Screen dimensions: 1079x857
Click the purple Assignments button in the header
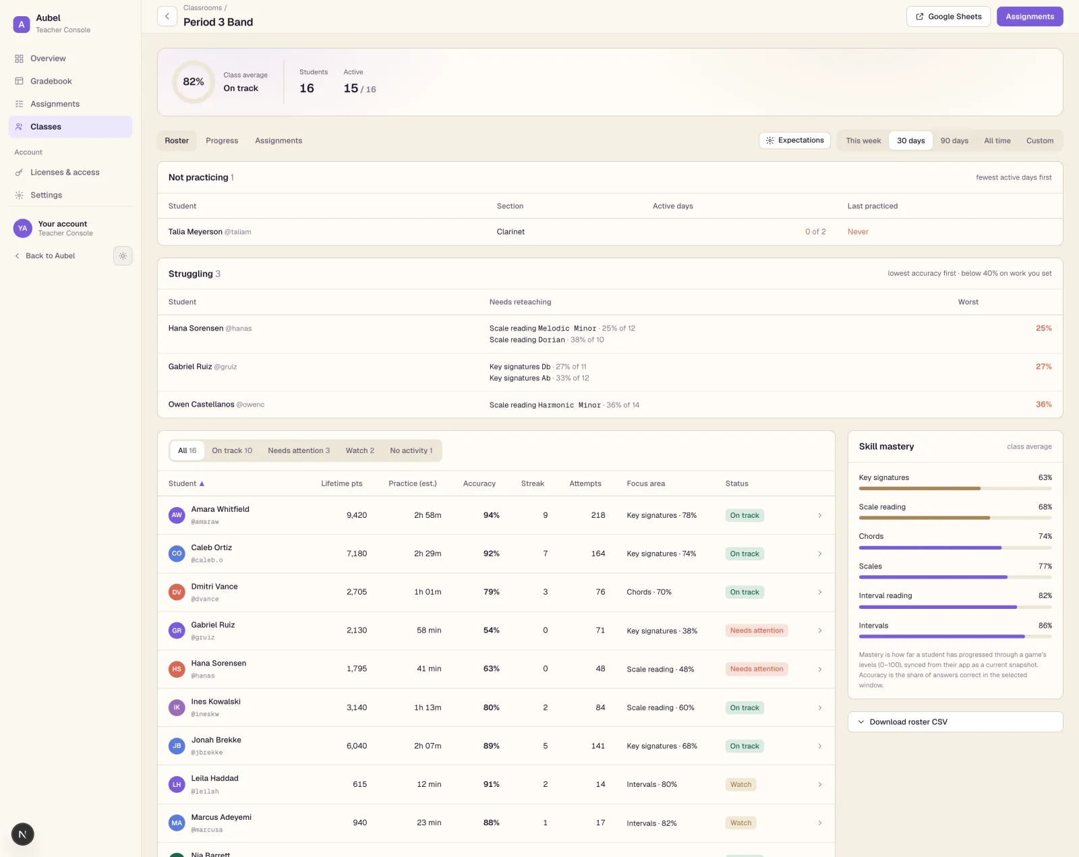pyautogui.click(x=1030, y=17)
